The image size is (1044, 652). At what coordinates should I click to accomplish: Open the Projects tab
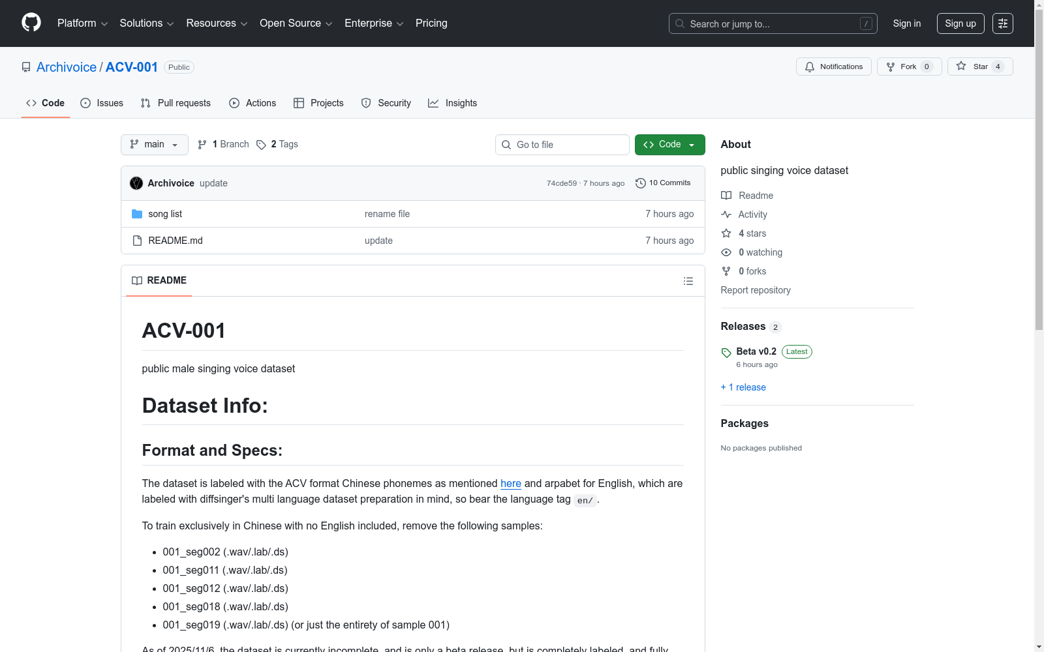coord(318,103)
